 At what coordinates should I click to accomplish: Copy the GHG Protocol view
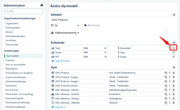click(x=166, y=73)
